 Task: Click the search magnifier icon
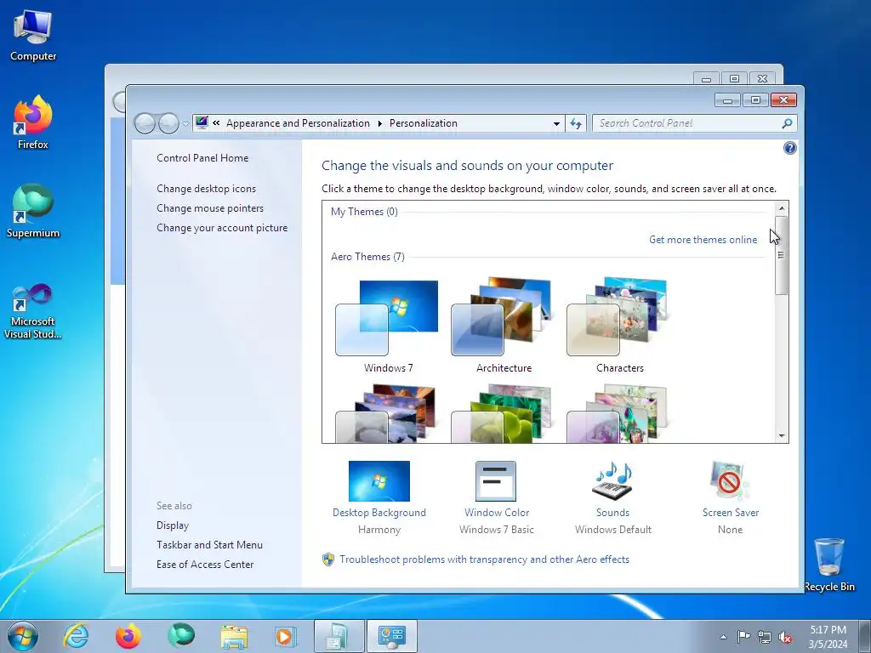[x=787, y=123]
